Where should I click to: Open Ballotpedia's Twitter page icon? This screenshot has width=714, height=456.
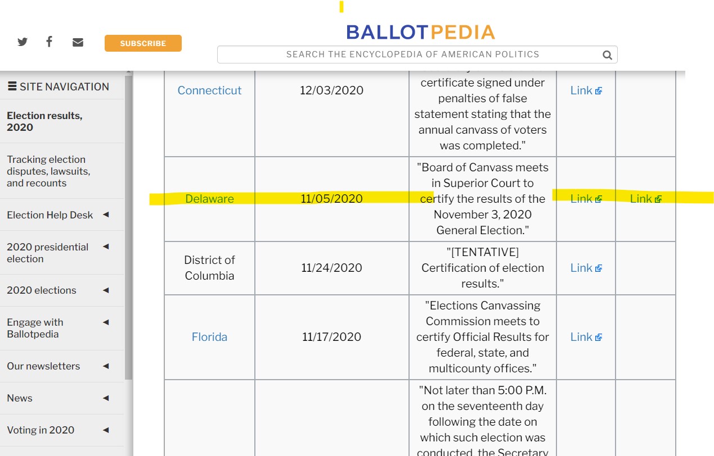23,42
